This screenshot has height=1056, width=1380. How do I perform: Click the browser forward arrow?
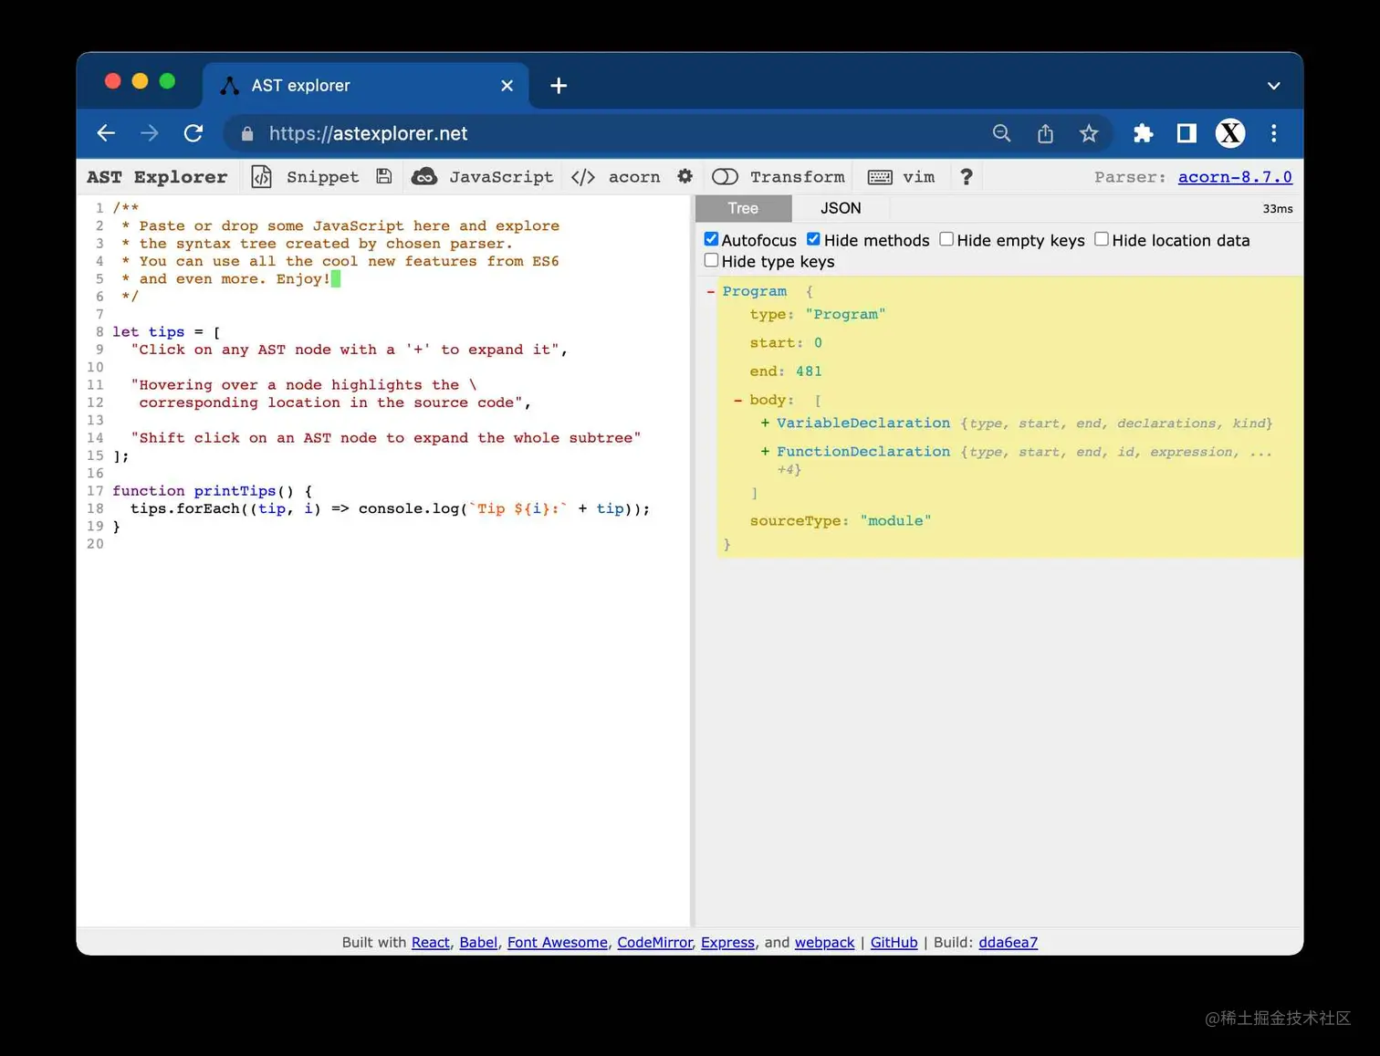click(150, 133)
